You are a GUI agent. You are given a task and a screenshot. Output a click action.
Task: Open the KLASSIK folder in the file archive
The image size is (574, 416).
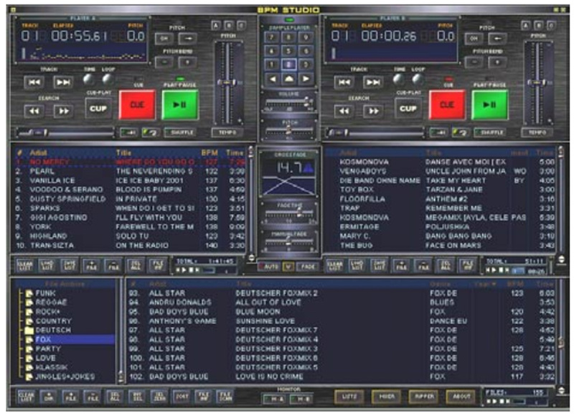[x=51, y=367]
